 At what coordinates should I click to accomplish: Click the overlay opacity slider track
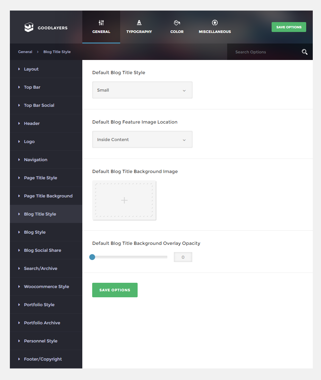130,257
